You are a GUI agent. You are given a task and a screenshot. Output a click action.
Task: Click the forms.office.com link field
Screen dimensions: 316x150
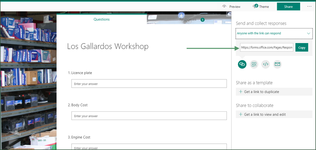(x=267, y=48)
